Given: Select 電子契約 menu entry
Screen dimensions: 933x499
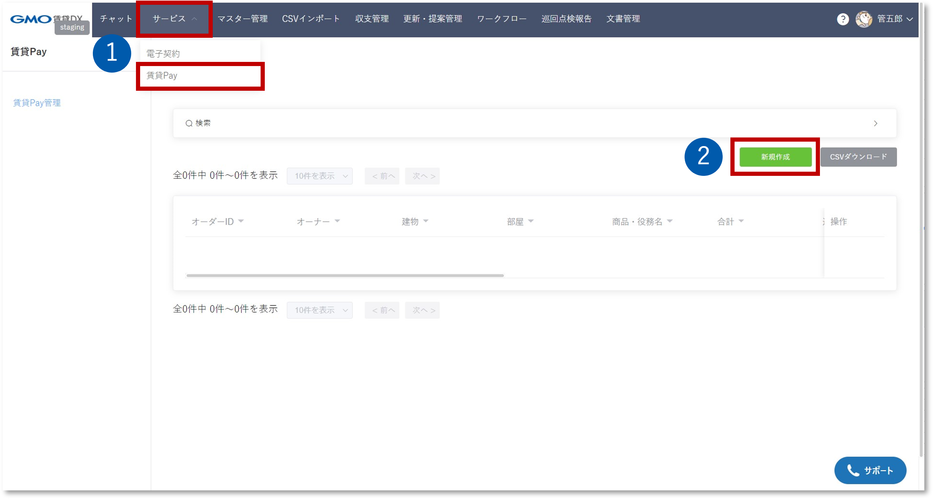Looking at the screenshot, I should [x=163, y=54].
